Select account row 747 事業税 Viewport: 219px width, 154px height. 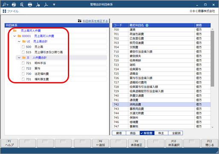pyautogui.click(x=161, y=126)
